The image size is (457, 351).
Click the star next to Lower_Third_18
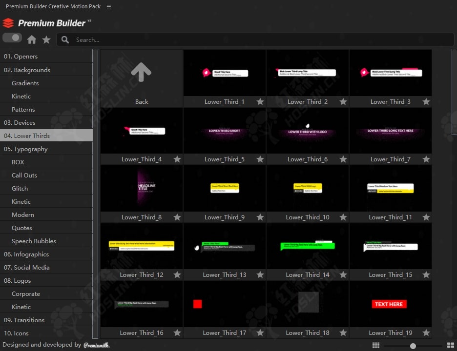pos(343,332)
